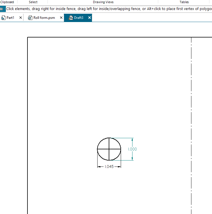212x214 pixels.
Task: Switch to the Roll form.psm tab
Action: pyautogui.click(x=44, y=18)
